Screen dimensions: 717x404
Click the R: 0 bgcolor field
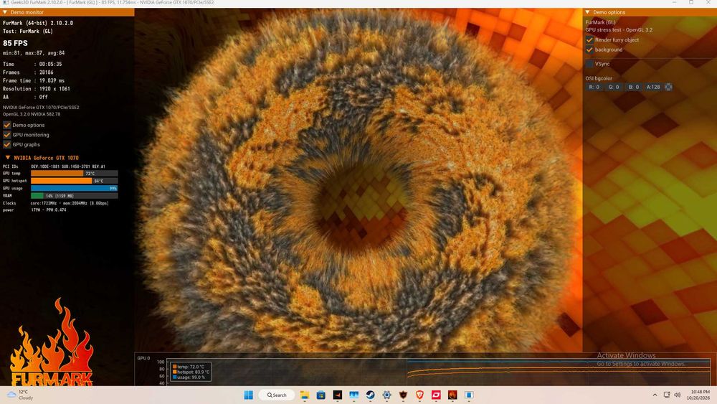594,87
